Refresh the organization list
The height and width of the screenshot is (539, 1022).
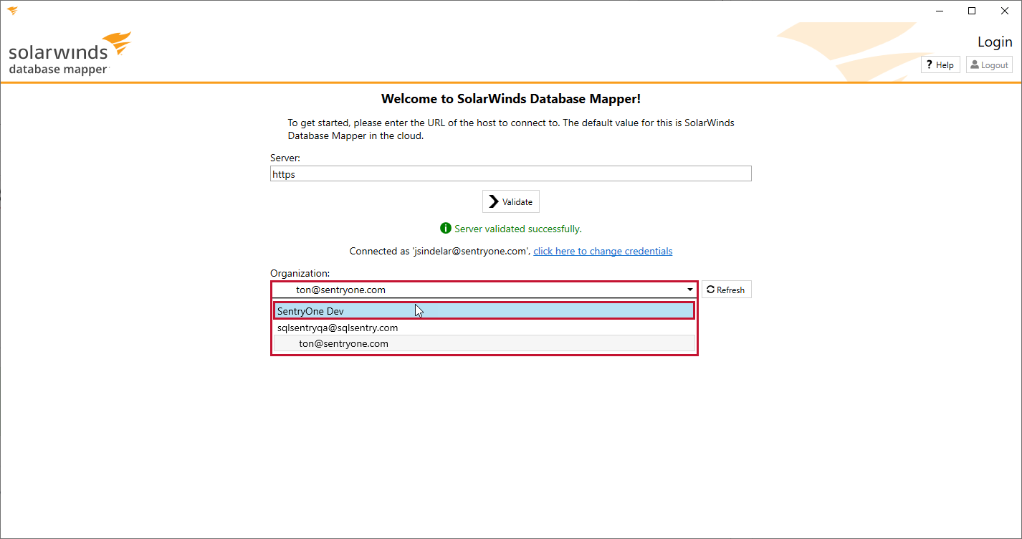tap(726, 290)
